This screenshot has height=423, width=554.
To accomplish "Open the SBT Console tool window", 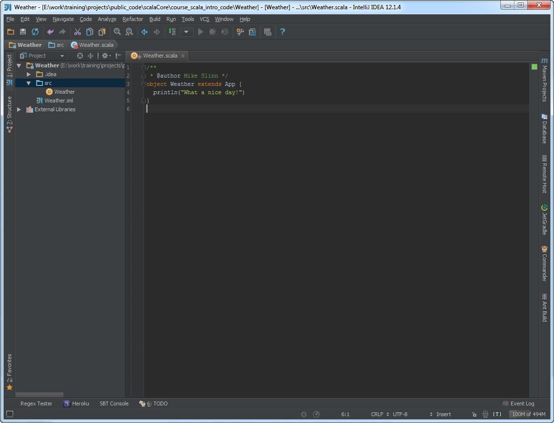I will (x=114, y=403).
